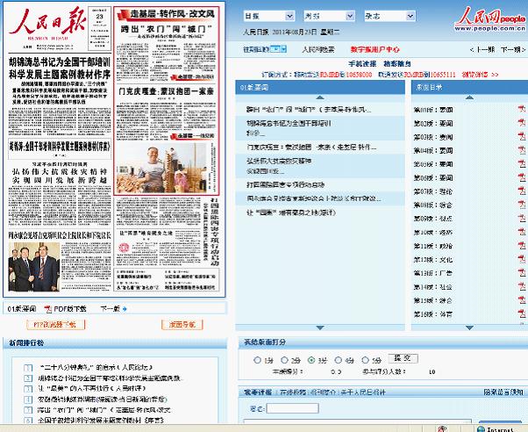Screen dimensions: 528x432
Task: Click the PDF阅读器下载 button
Action: click(55, 325)
